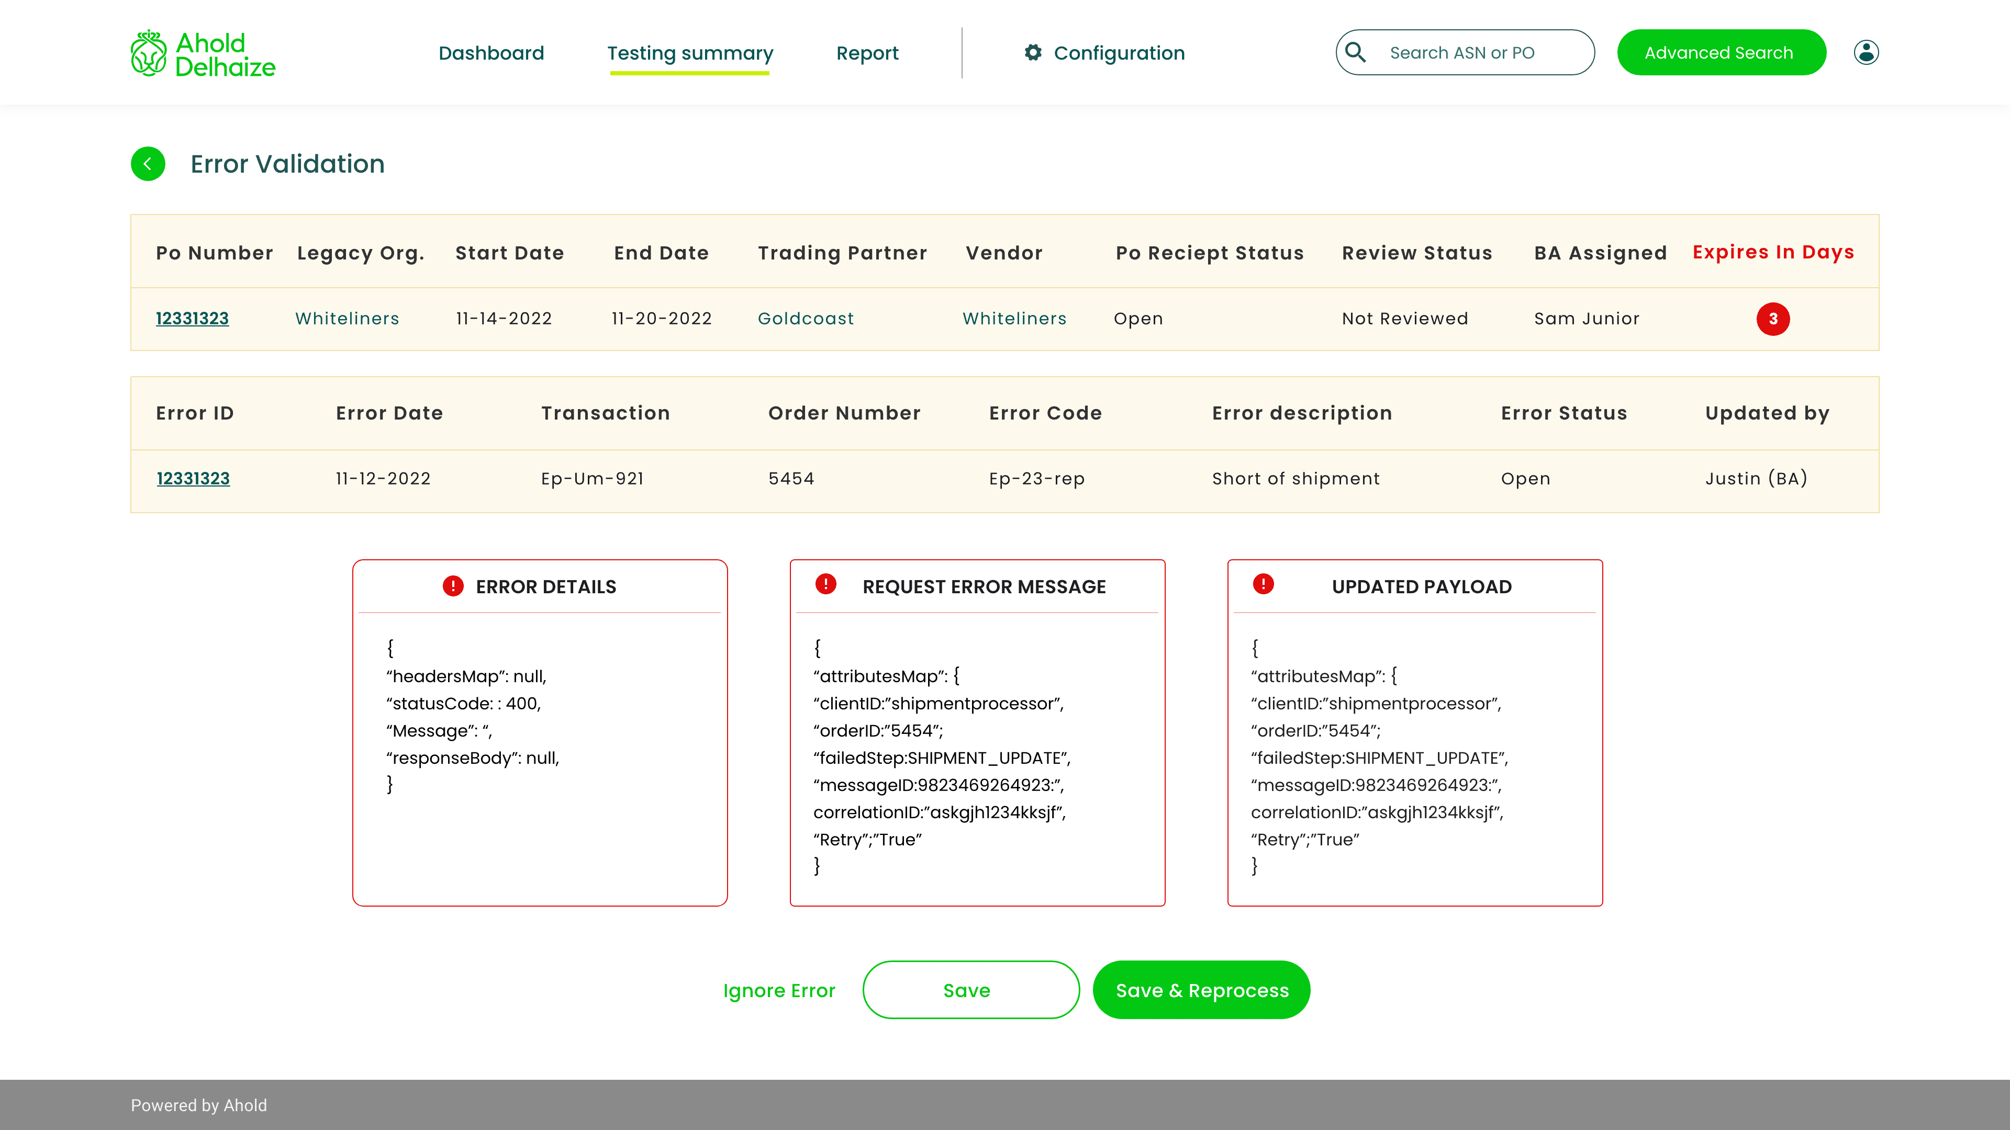Open the Configuration menu
Viewport: 2010px width, 1130px height.
[1118, 53]
